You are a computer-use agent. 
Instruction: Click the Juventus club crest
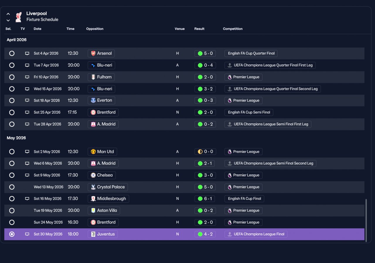[x=93, y=234]
